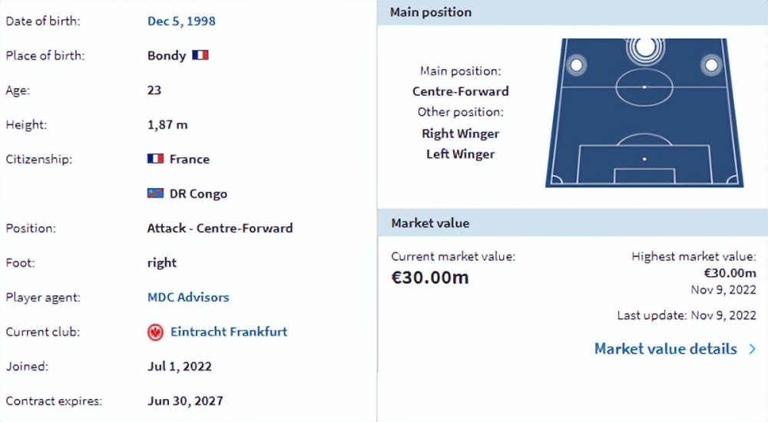Click the highest market value €30.00m figure
Image resolution: width=768 pixels, height=422 pixels.
tap(730, 272)
